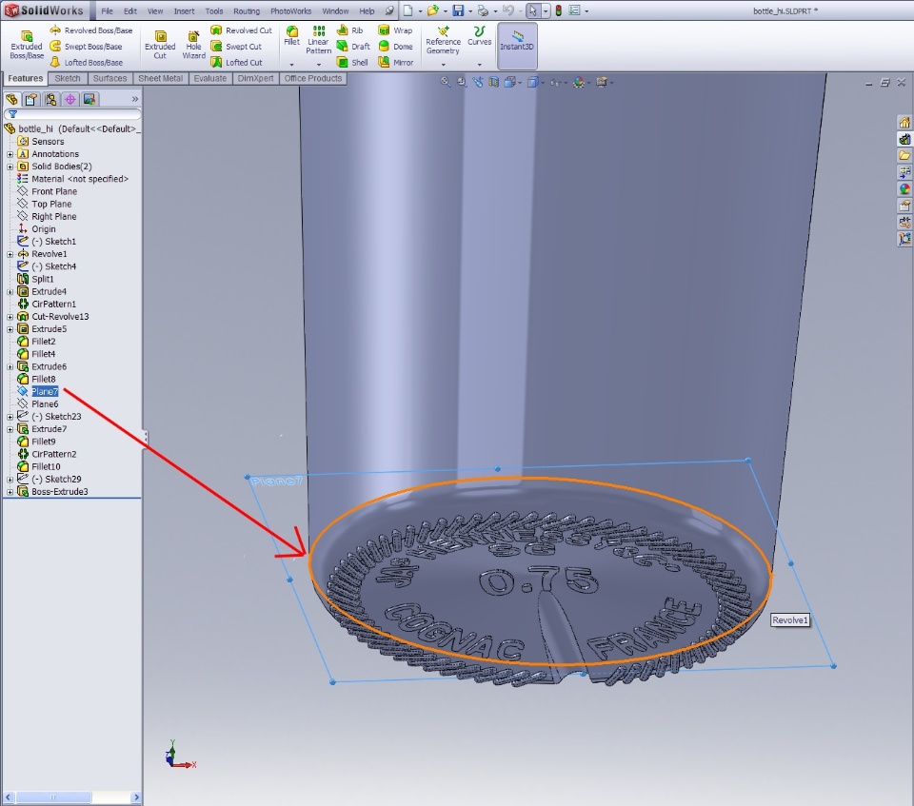Open the Office Products tab
This screenshot has width=914, height=806.
click(x=313, y=79)
